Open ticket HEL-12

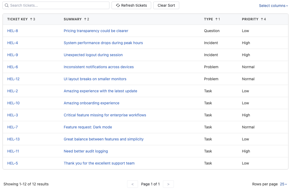tap(13, 79)
